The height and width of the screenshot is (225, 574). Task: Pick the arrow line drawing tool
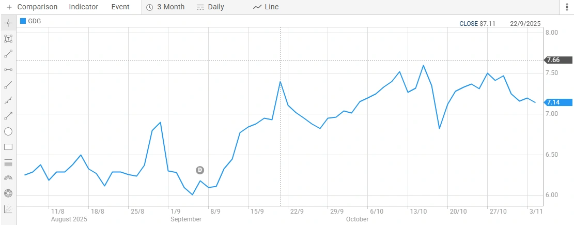(x=8, y=116)
